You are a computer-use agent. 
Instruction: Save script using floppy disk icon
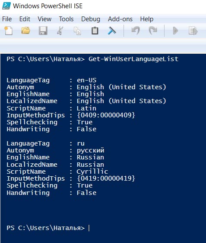43,30
